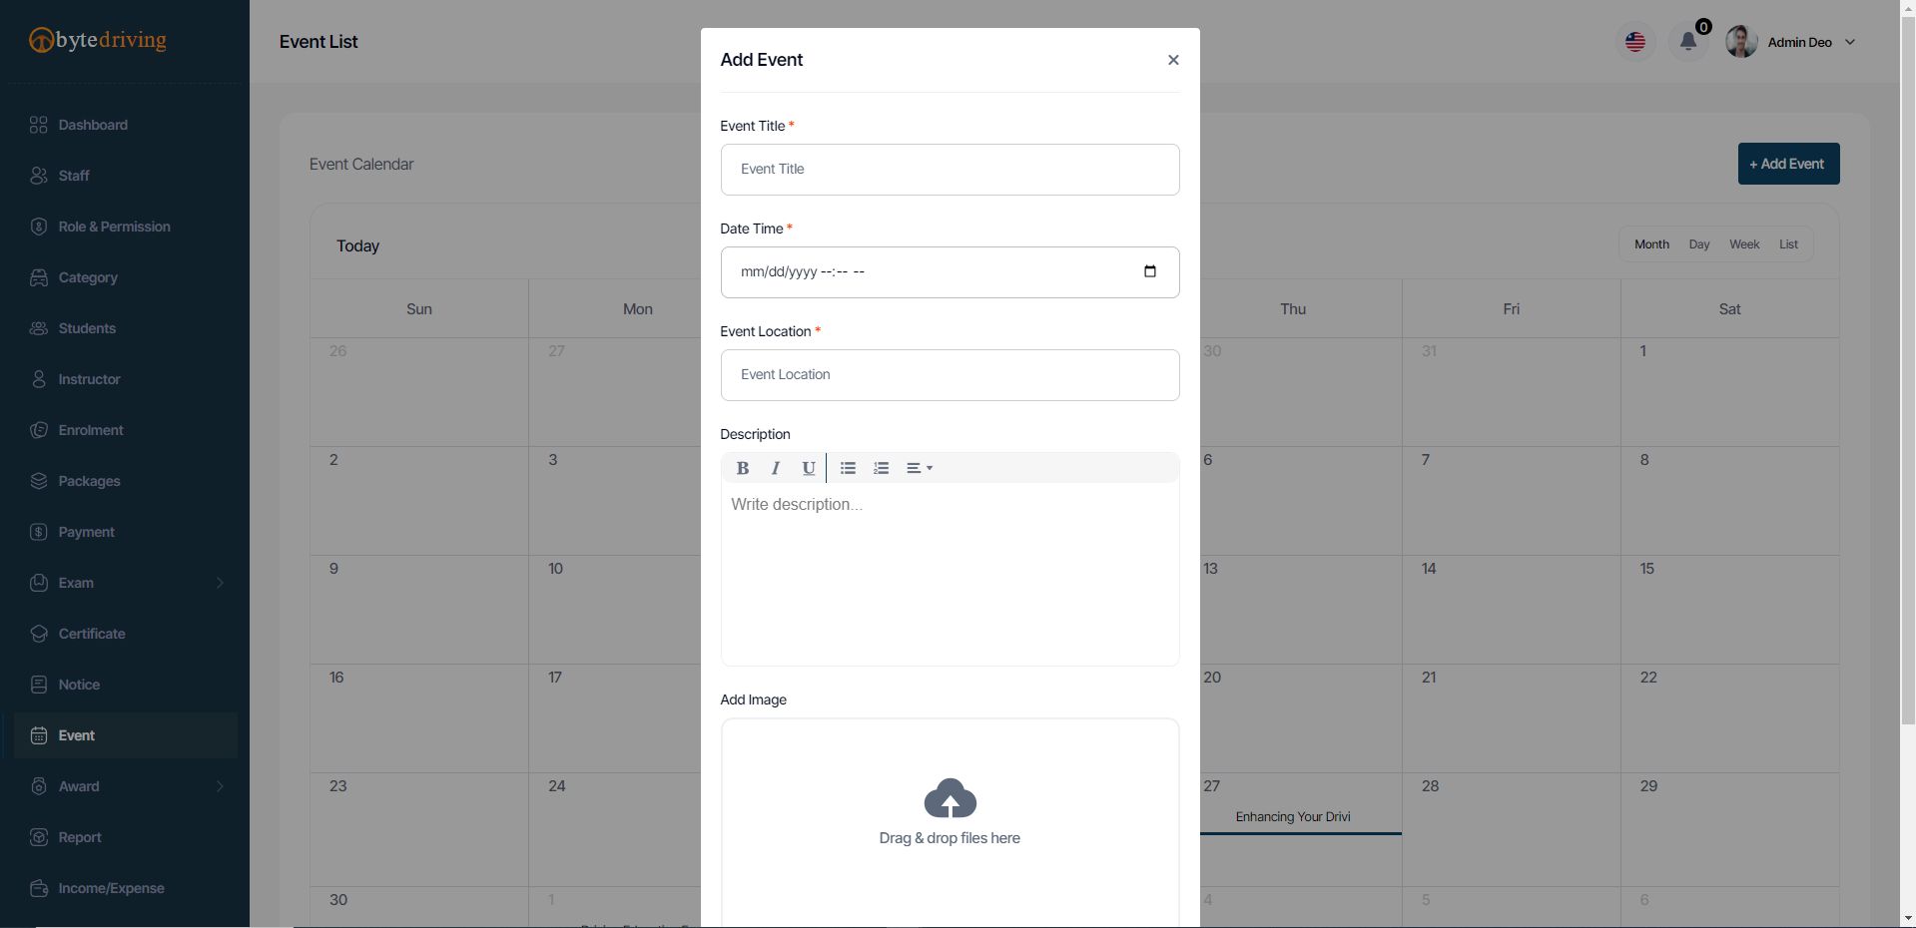This screenshot has width=1916, height=928.
Task: Select calendar day 28
Action: [1430, 786]
